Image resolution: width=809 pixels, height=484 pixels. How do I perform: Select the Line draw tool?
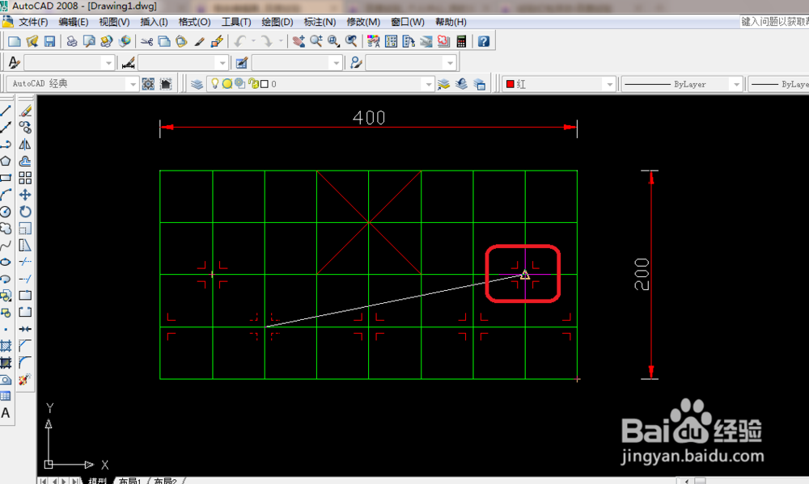pos(6,111)
